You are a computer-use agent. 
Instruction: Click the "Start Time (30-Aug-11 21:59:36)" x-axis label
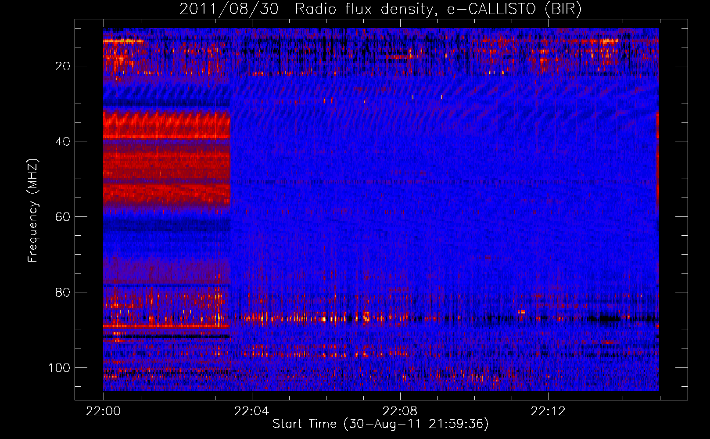(380, 424)
